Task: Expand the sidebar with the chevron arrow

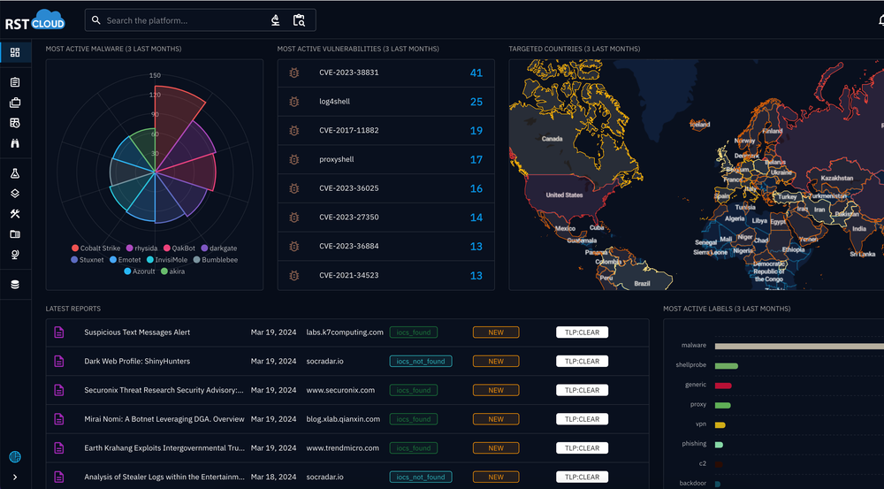Action: (x=15, y=478)
